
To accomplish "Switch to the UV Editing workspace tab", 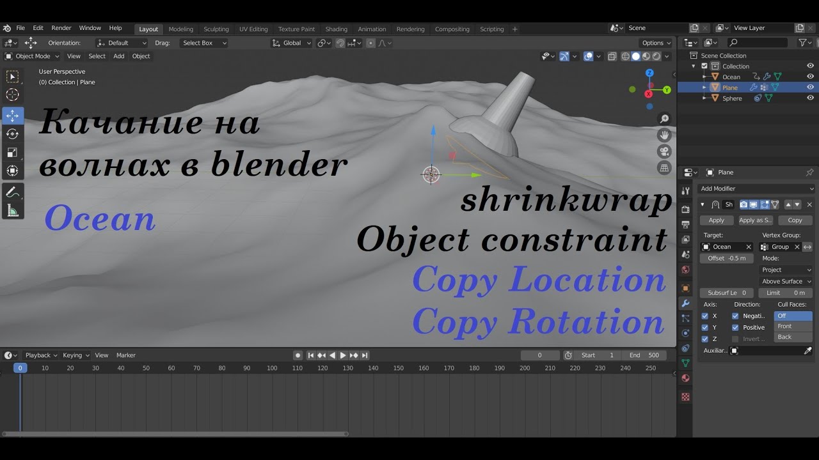I will point(253,29).
